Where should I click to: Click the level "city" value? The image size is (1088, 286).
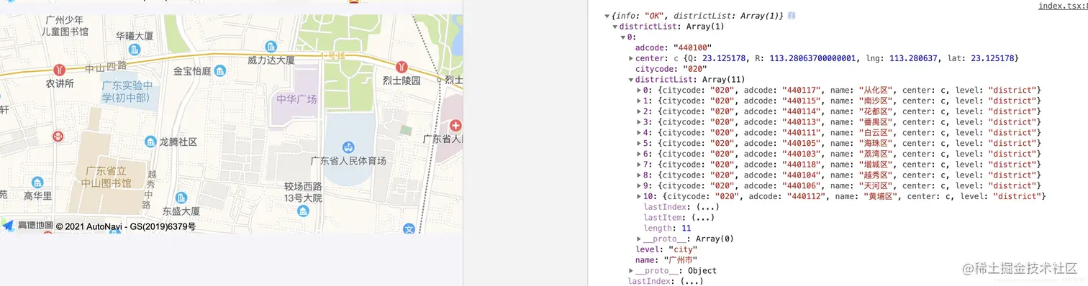[x=683, y=249]
